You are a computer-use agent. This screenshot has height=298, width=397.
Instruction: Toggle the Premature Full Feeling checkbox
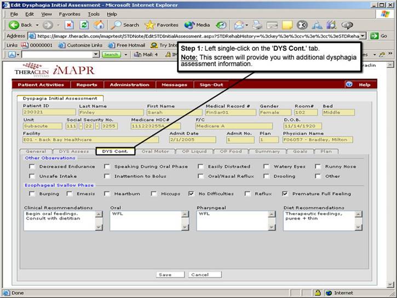point(285,194)
